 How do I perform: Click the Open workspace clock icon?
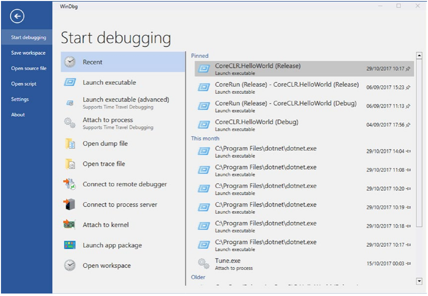pyautogui.click(x=70, y=265)
